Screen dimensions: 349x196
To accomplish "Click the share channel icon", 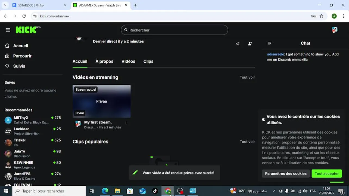I will (x=238, y=44).
